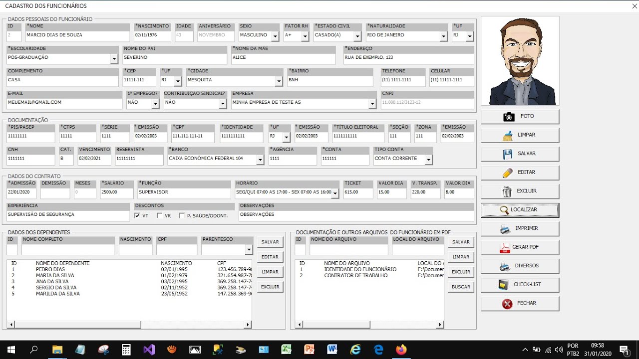The image size is (639, 359).
Task: Click LIMPAR in dependents section
Action: tap(270, 272)
